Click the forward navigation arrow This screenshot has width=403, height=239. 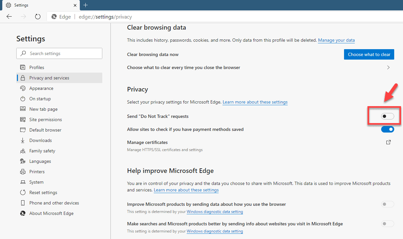(x=23, y=17)
